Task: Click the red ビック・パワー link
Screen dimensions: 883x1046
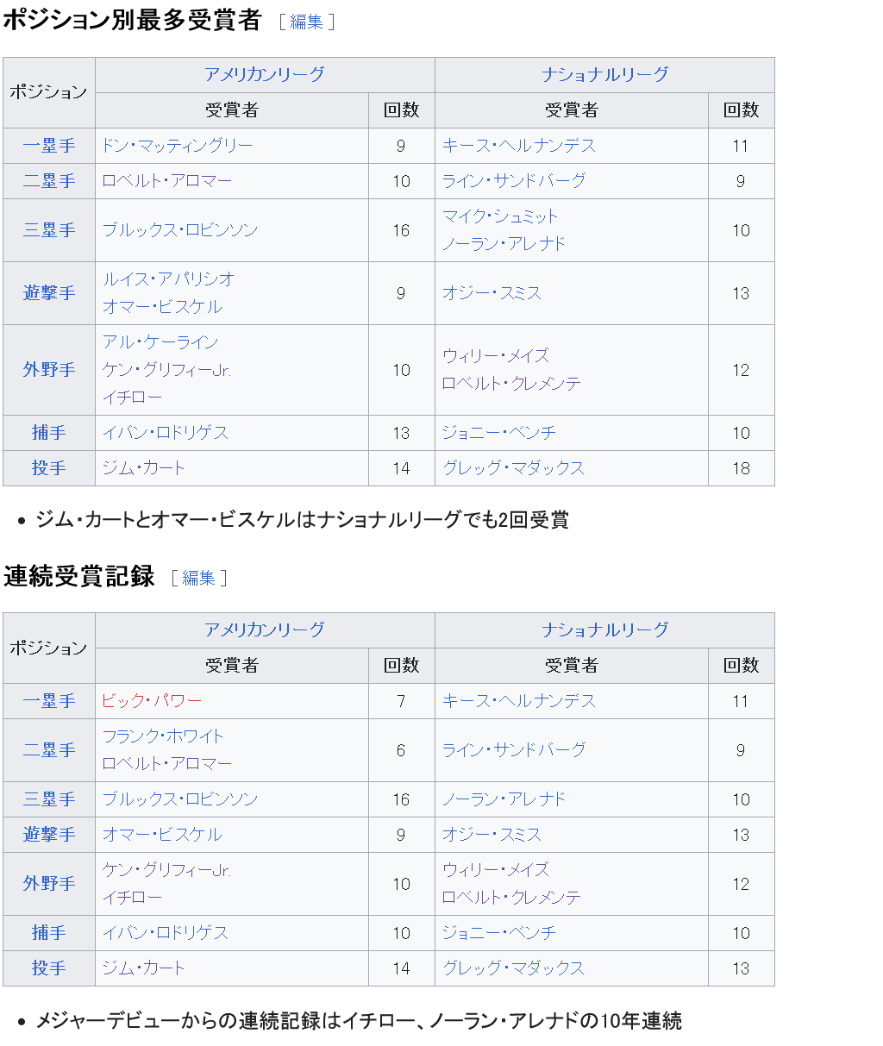Action: (152, 701)
